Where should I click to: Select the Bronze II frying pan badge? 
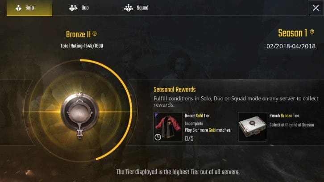80,116
